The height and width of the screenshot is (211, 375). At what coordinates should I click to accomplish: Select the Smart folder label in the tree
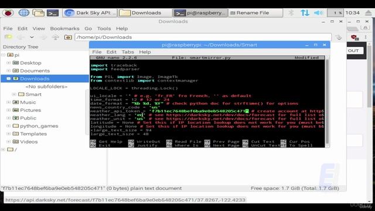click(x=33, y=94)
